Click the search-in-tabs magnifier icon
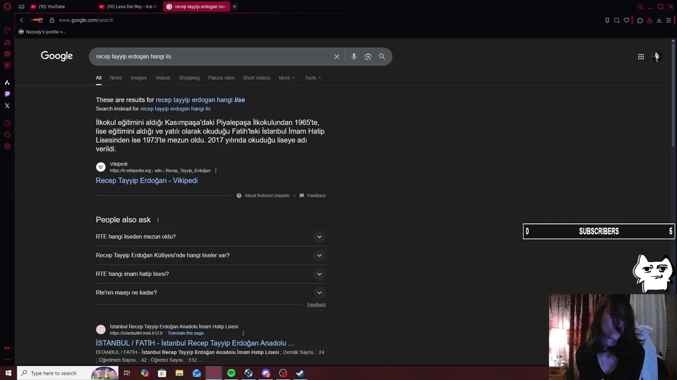Image resolution: width=677 pixels, height=380 pixels. (640, 6)
